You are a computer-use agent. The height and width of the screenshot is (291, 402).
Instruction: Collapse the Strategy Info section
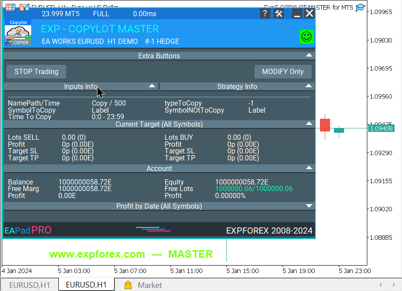(x=309, y=86)
